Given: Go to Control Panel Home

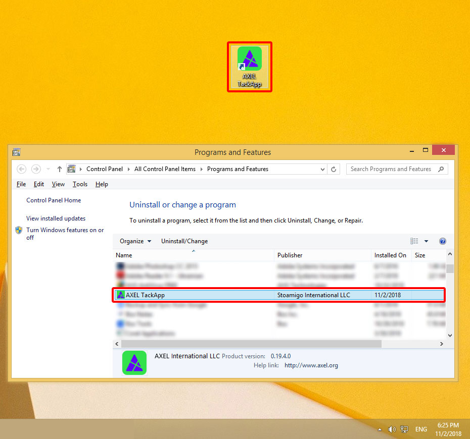Looking at the screenshot, I should coord(54,200).
